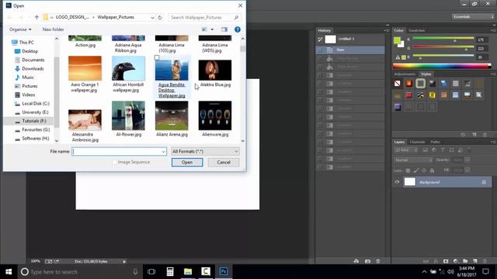
Task: Select the History panel tab
Action: pos(325,30)
